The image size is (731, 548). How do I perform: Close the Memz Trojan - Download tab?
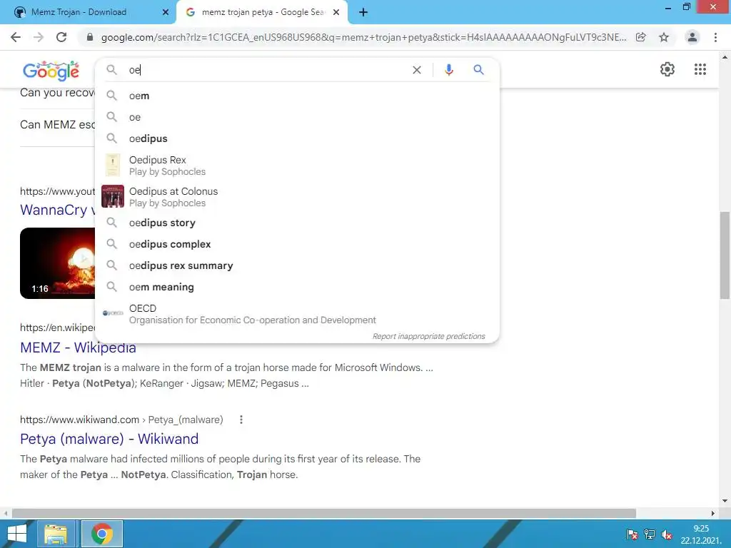pos(165,13)
